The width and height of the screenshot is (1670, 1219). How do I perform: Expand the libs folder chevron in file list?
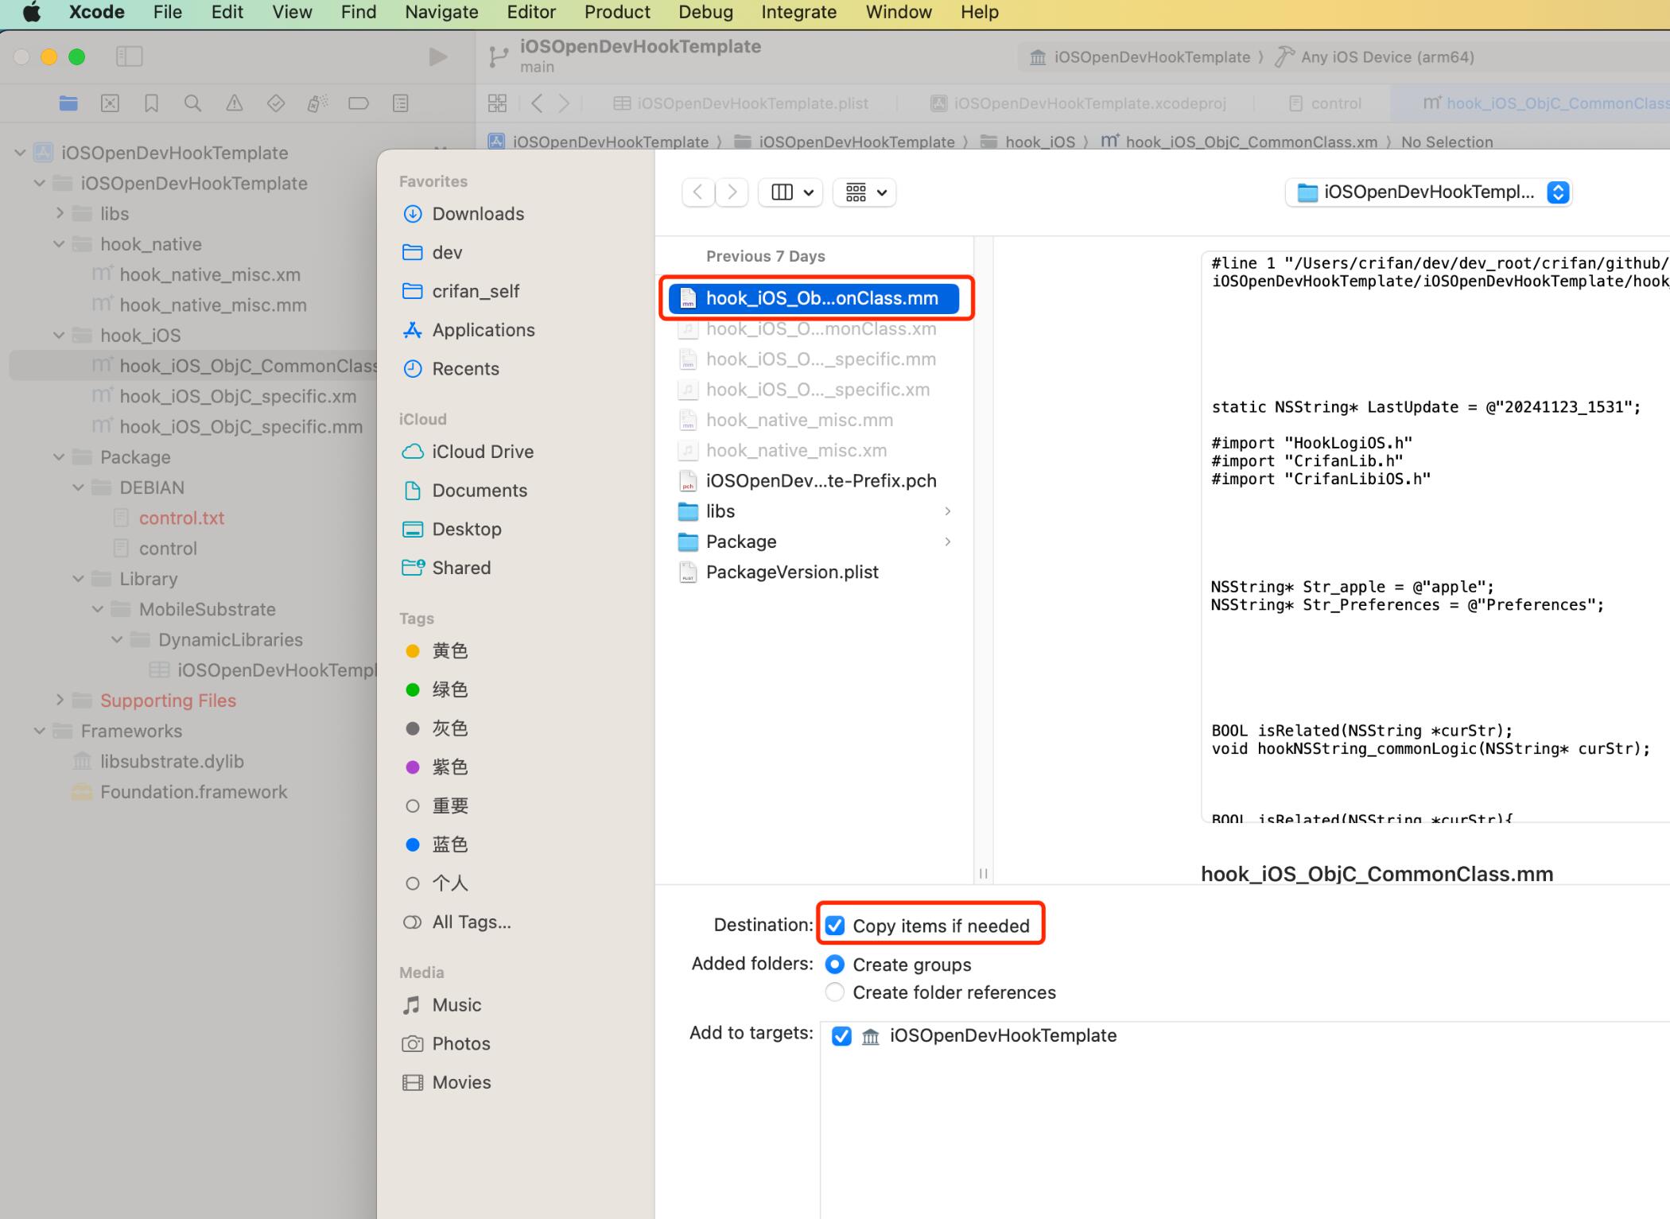[948, 511]
